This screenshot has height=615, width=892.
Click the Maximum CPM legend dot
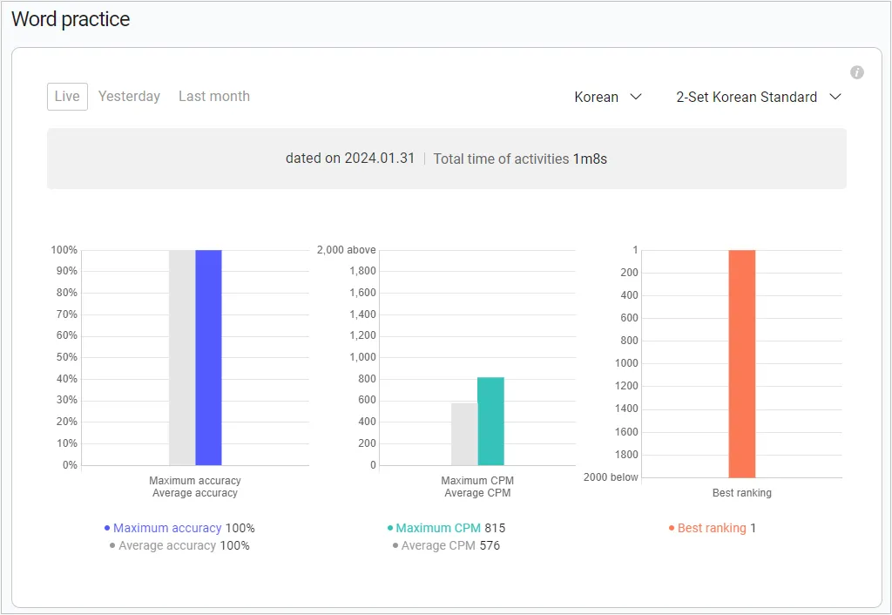(390, 528)
